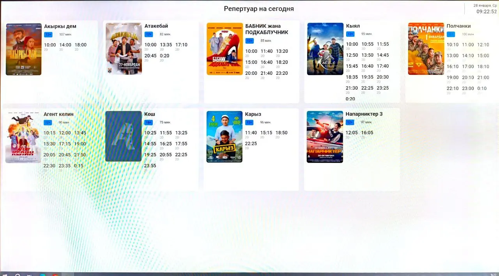The width and height of the screenshot is (499, 276).
Task: Choose the 23:00 showtime for Полчанки
Action: (x=468, y=89)
